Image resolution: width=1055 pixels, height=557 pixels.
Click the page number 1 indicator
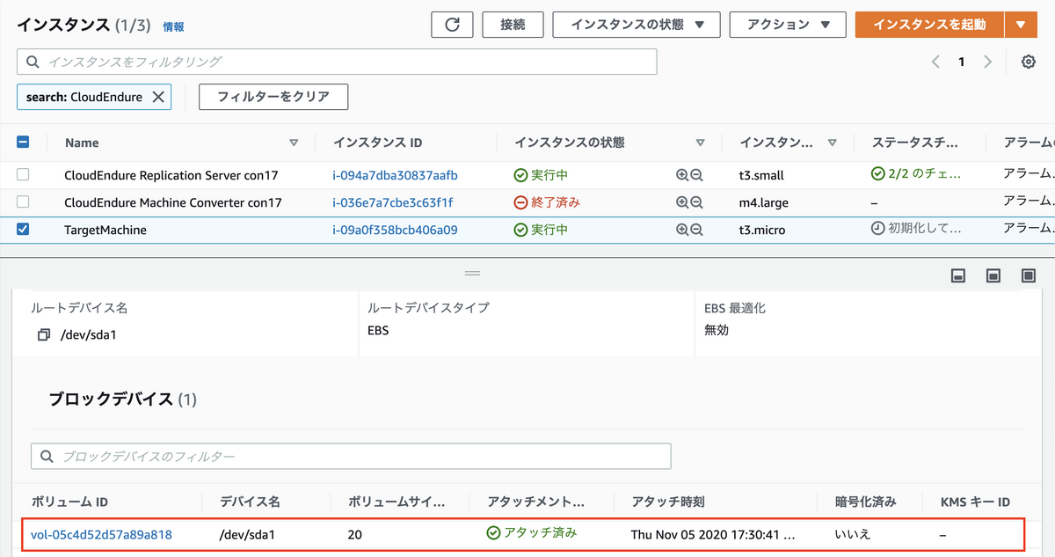point(962,62)
